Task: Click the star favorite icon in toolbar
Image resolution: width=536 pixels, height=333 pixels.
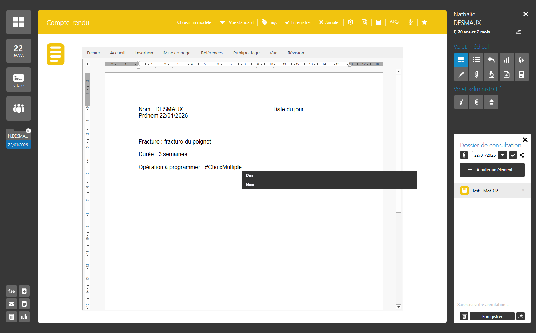Action: (x=424, y=22)
